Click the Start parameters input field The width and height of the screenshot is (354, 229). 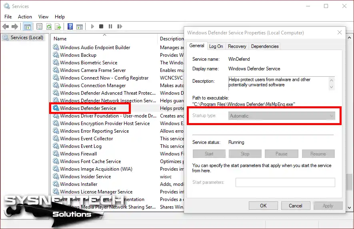point(285,182)
